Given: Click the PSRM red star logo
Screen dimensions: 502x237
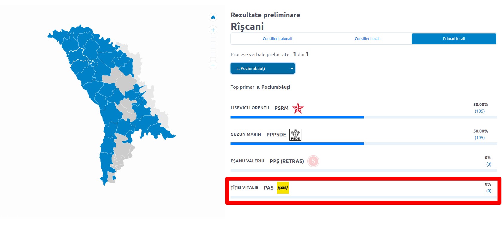Looking at the screenshot, I should click(x=297, y=108).
